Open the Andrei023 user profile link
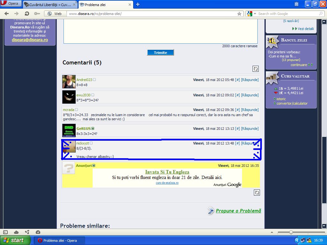 tap(84, 80)
